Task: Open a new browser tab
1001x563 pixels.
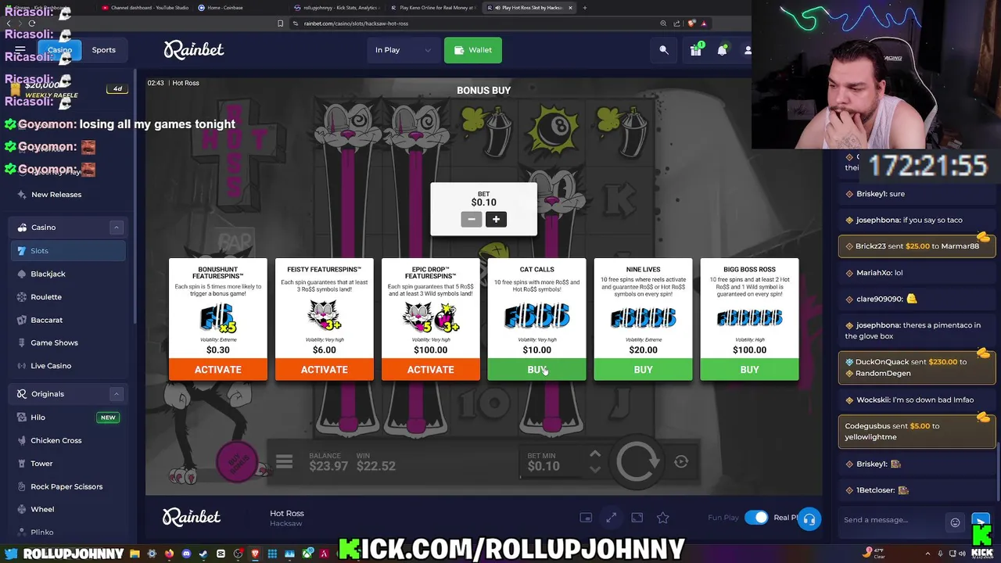Action: click(585, 8)
